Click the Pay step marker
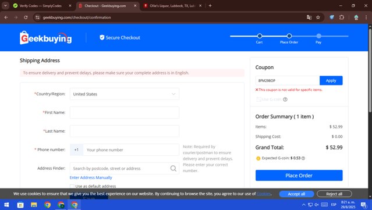Viewport: 372px width, 210px height. pos(318,36)
